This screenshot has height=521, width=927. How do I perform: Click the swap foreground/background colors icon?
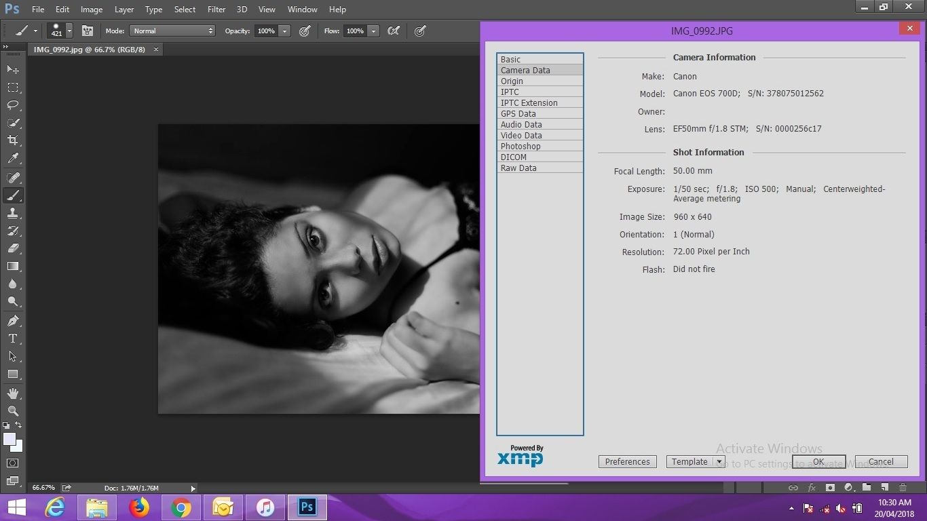(18, 425)
